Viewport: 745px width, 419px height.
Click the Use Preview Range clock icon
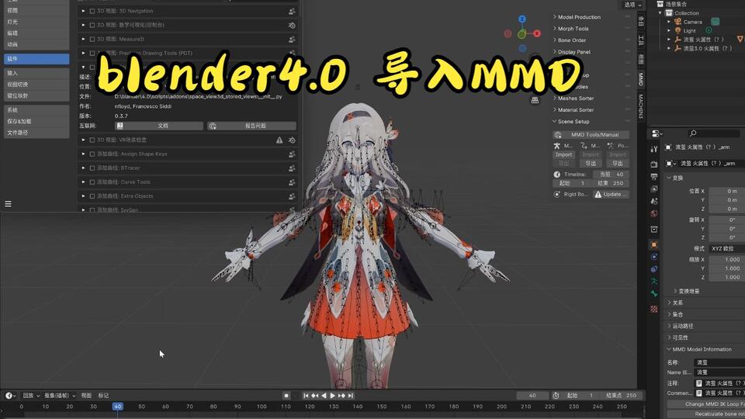(x=556, y=395)
